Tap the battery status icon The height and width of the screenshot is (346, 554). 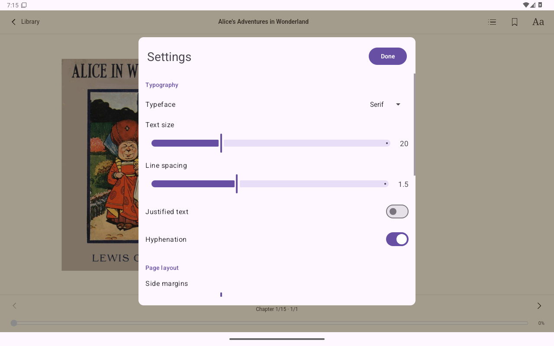coord(540,5)
